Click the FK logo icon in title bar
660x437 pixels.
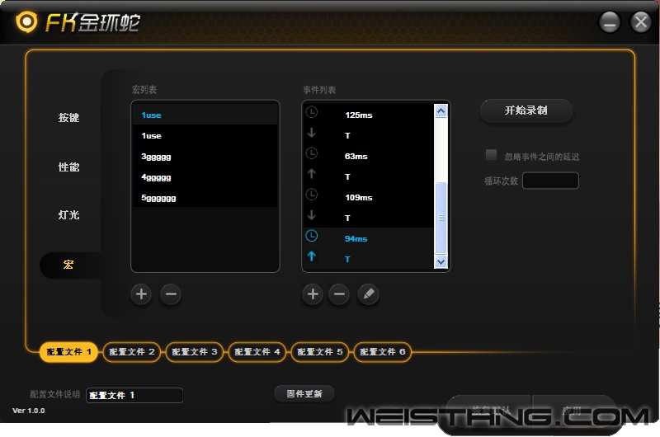pos(26,21)
